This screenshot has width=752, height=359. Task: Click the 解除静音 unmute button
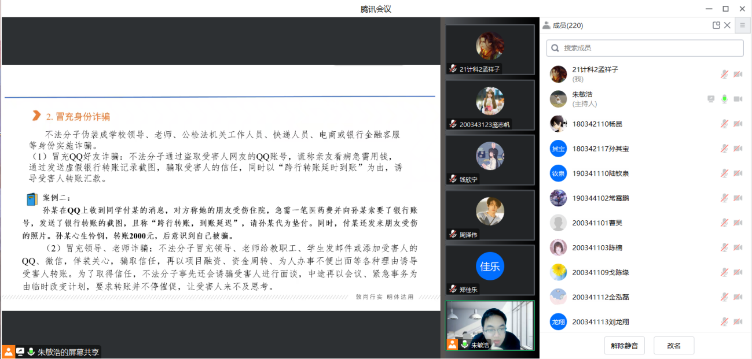(624, 346)
